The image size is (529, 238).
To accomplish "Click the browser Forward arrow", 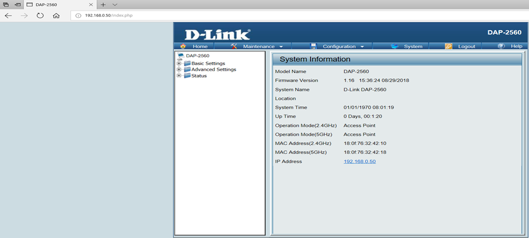I will [25, 16].
